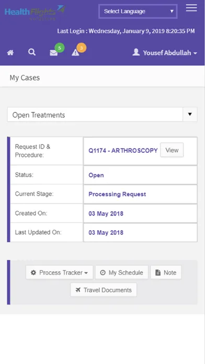Click the green message count badge

(x=60, y=48)
